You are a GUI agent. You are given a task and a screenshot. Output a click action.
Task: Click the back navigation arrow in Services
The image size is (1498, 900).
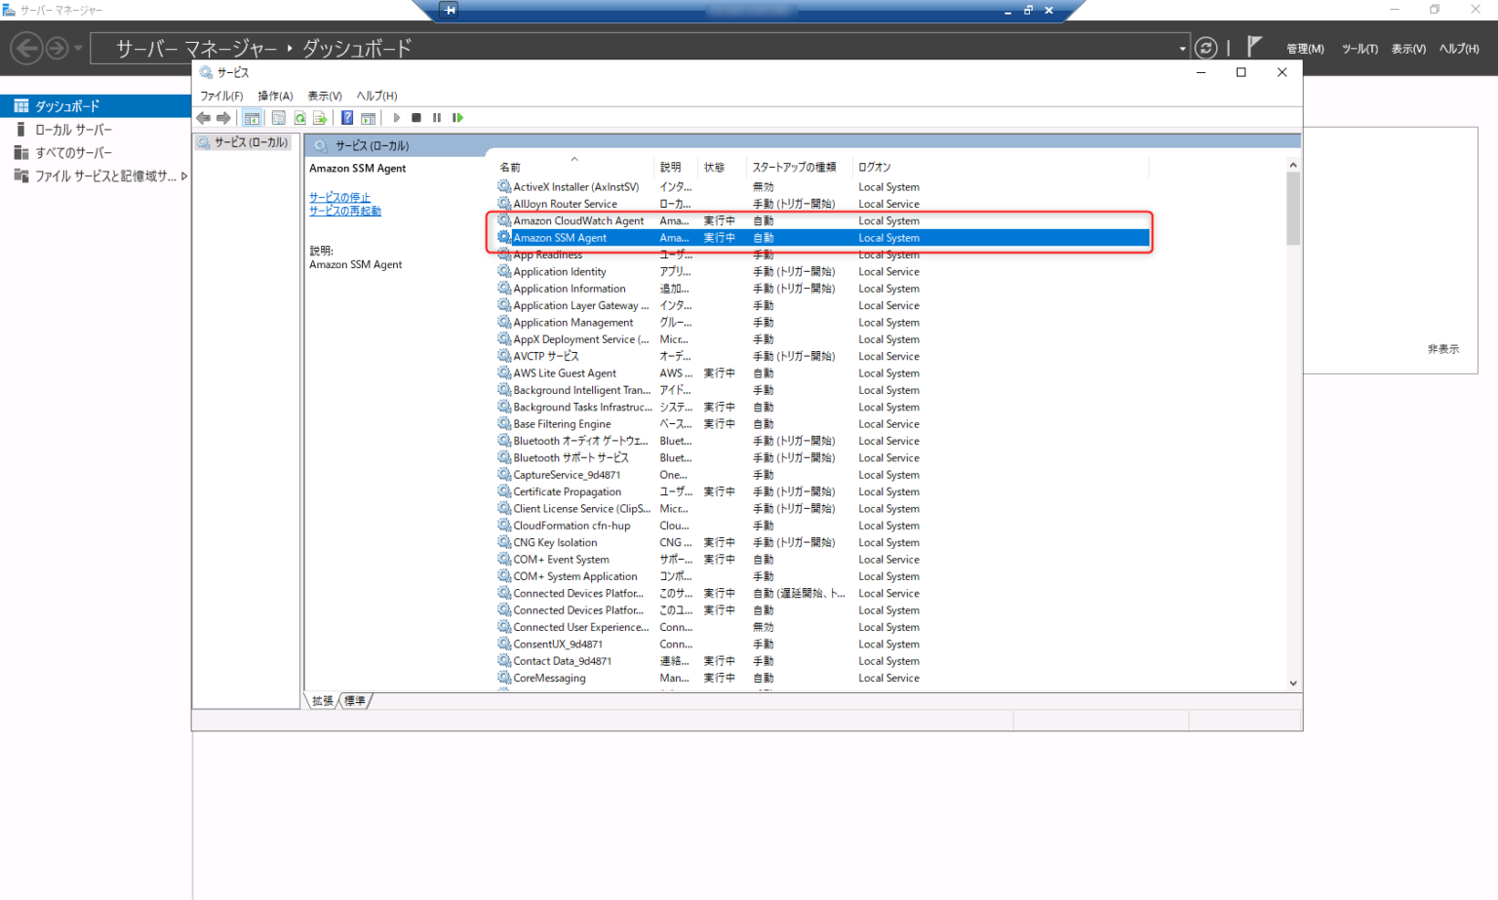(203, 118)
